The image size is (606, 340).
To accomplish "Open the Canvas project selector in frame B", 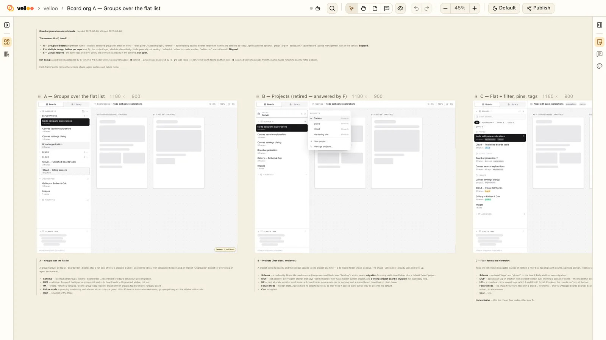I will pos(282,114).
